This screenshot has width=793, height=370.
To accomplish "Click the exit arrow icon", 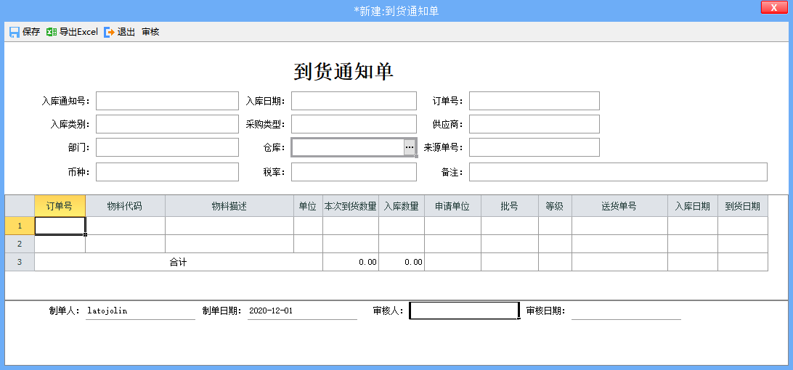I will point(109,32).
